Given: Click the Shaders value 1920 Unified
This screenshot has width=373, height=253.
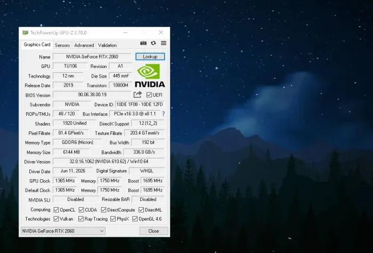Looking at the screenshot, I should click(x=75, y=123).
